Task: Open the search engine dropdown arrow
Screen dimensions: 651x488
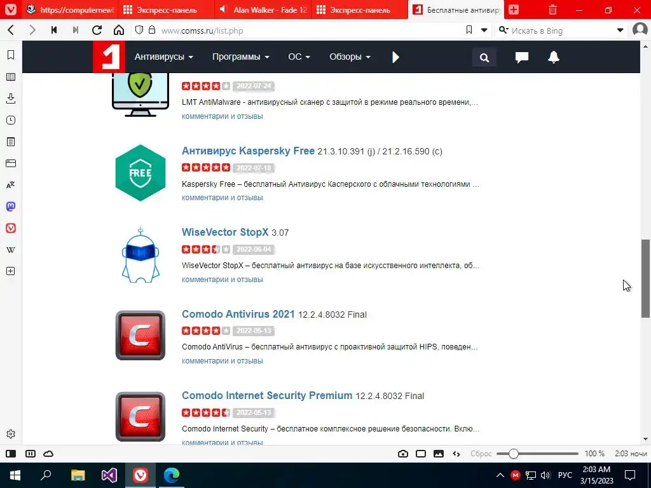Action: click(x=620, y=30)
